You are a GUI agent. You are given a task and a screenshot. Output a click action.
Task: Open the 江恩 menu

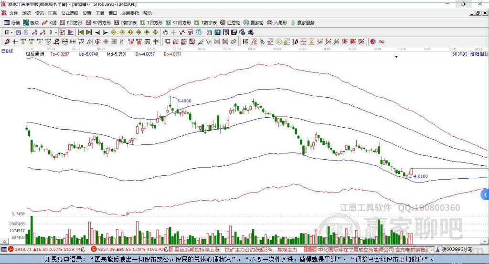tap(53, 13)
